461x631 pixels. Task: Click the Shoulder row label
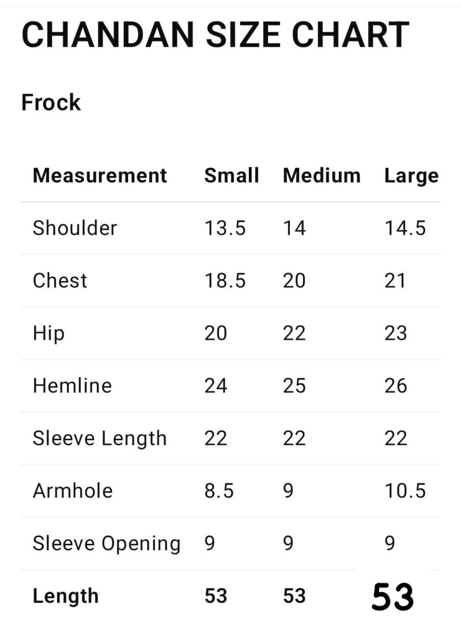click(75, 228)
